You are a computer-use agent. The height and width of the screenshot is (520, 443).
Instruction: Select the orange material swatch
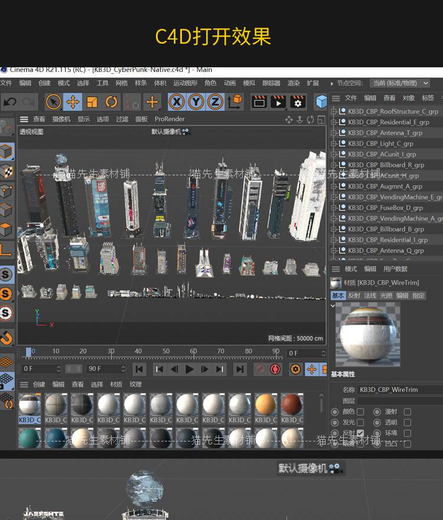[x=266, y=408]
